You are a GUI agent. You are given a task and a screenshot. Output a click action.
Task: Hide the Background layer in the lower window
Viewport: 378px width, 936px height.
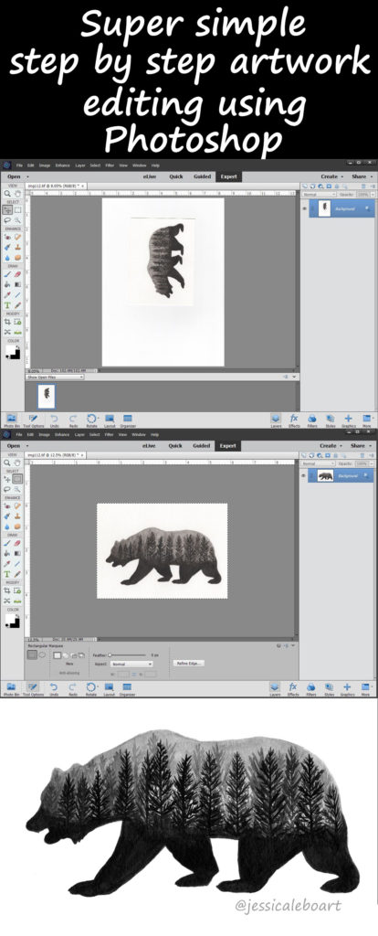coord(305,475)
